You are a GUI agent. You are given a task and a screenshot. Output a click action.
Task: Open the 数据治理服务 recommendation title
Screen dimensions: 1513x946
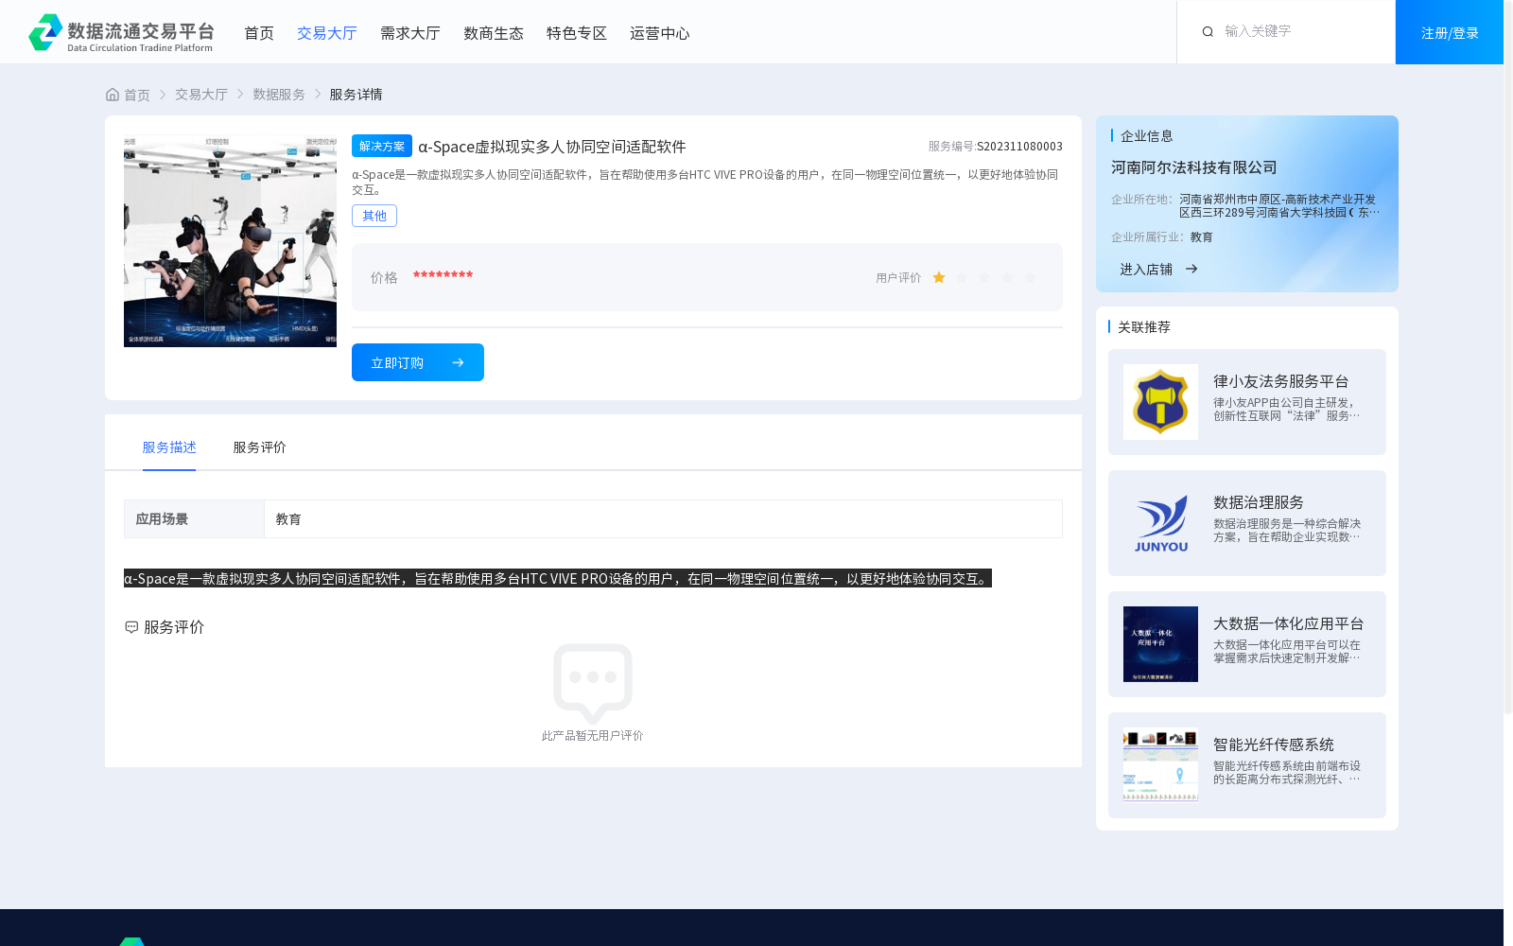(1259, 502)
